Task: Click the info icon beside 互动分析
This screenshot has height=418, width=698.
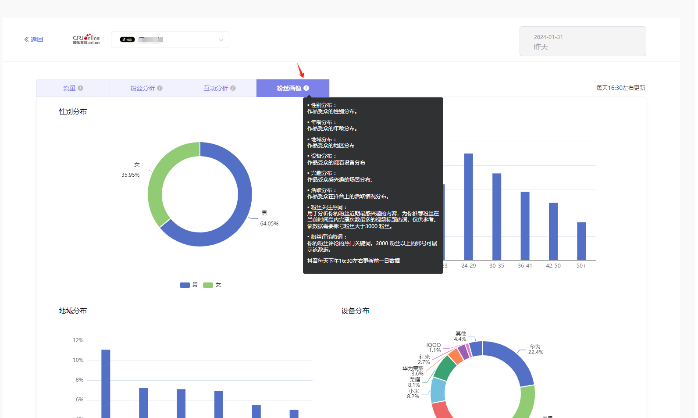Action: click(233, 88)
